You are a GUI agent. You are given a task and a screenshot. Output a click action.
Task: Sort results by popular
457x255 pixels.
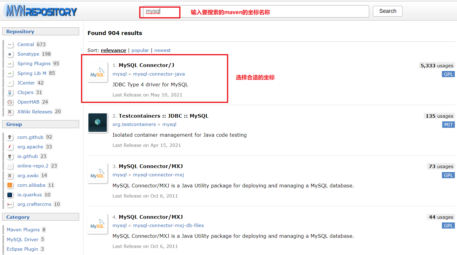[x=140, y=50]
